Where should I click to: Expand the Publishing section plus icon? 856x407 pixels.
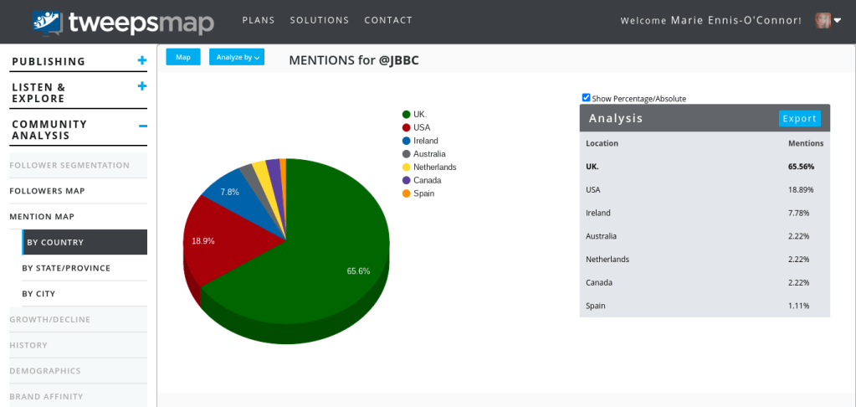point(142,60)
